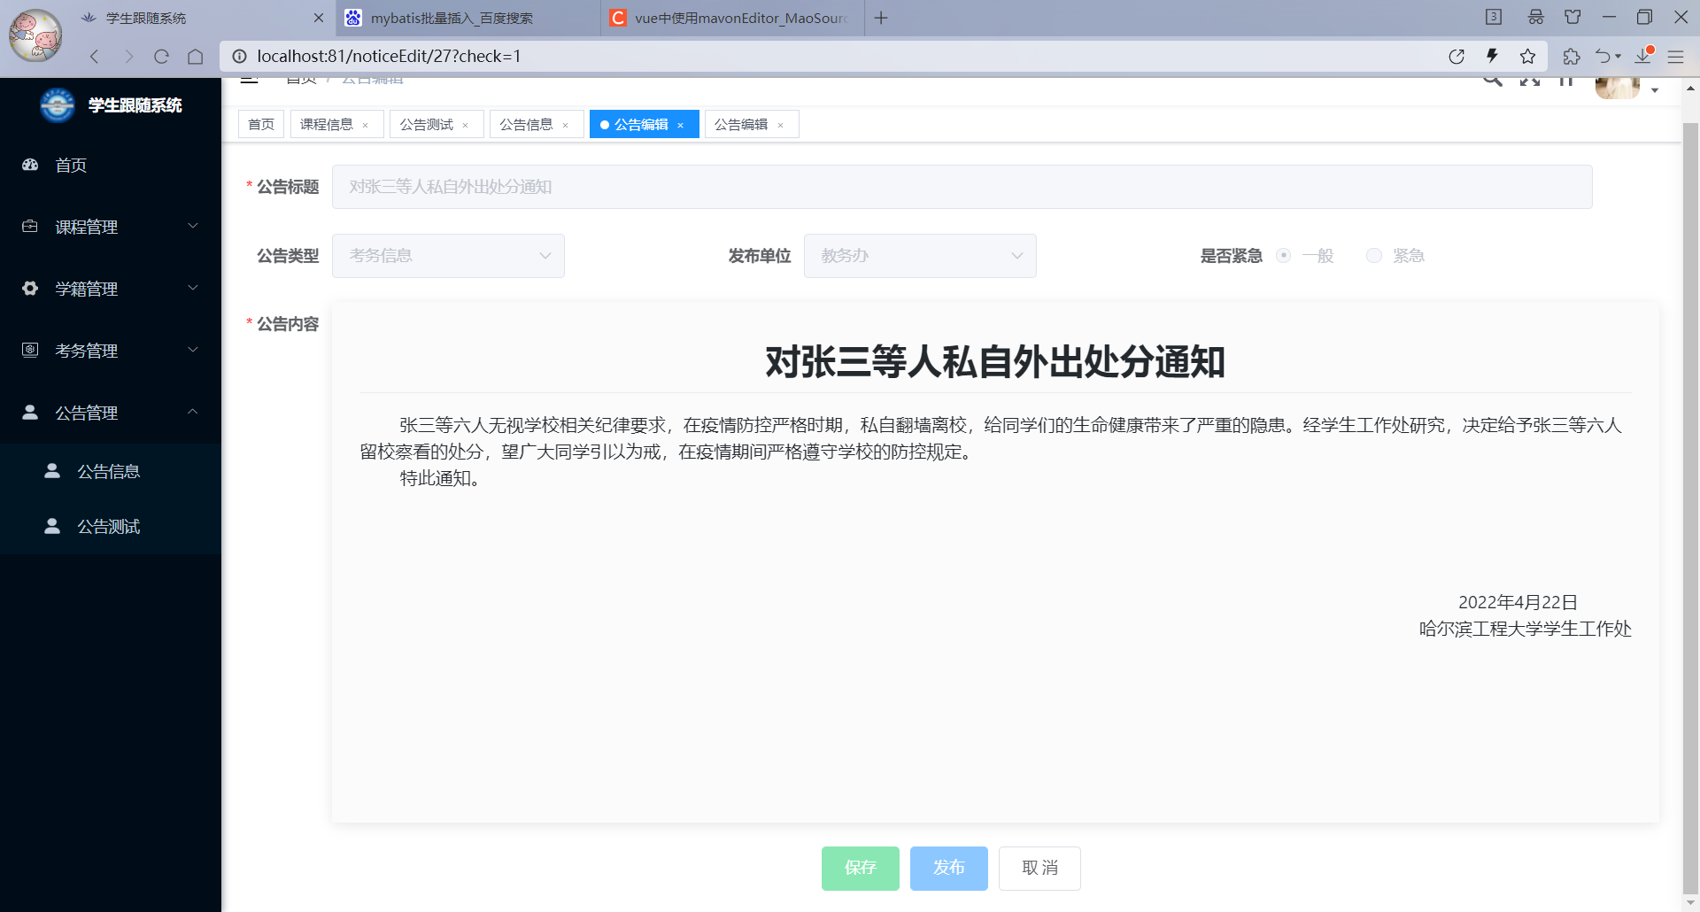Switch to the 首页 tab
This screenshot has height=912, width=1700.
coord(260,124)
